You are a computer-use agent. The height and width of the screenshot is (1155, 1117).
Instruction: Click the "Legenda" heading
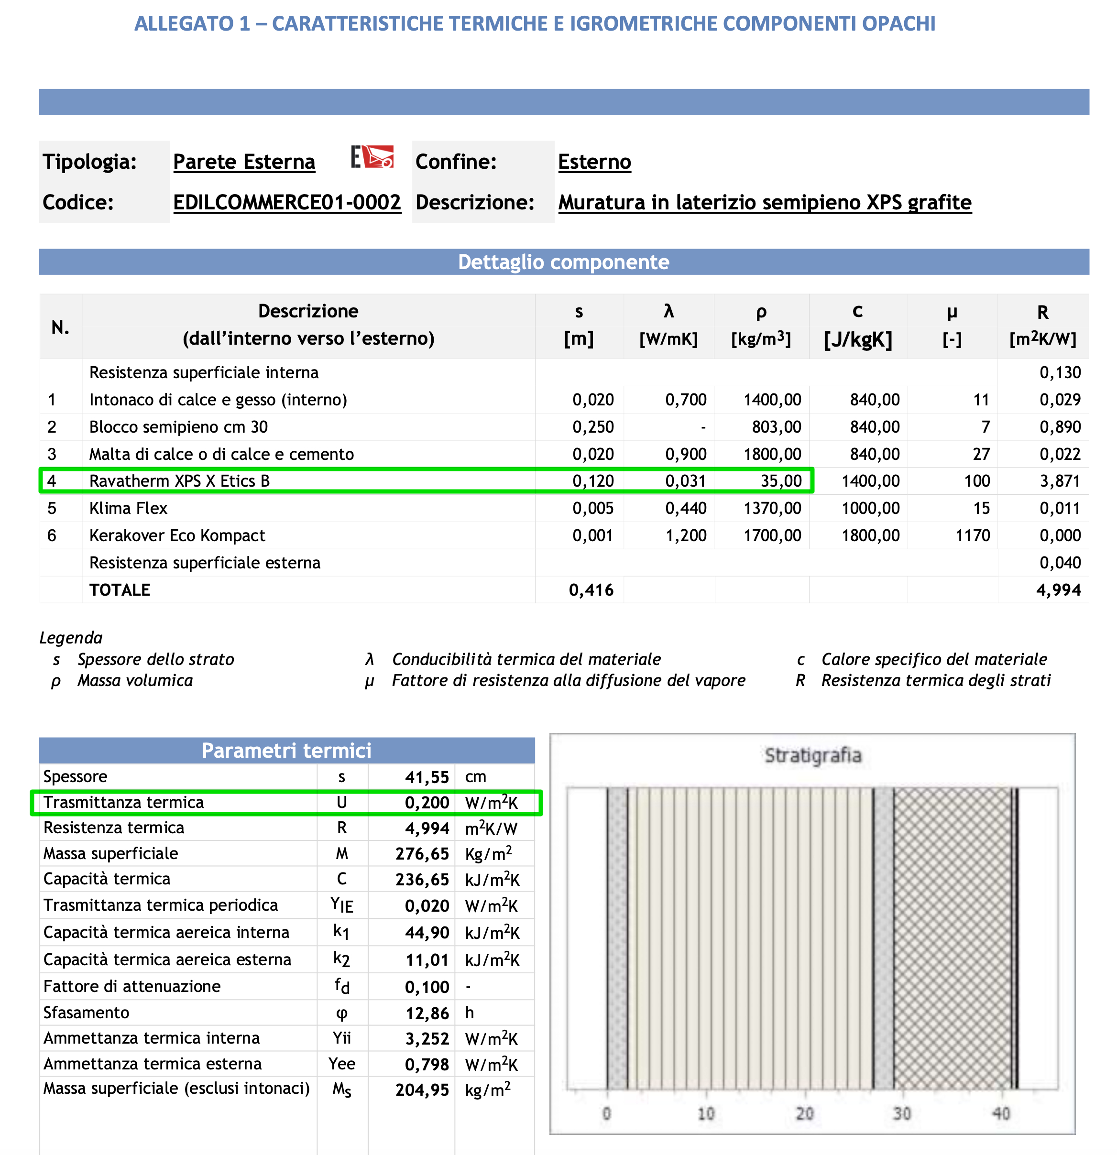pos(71,638)
